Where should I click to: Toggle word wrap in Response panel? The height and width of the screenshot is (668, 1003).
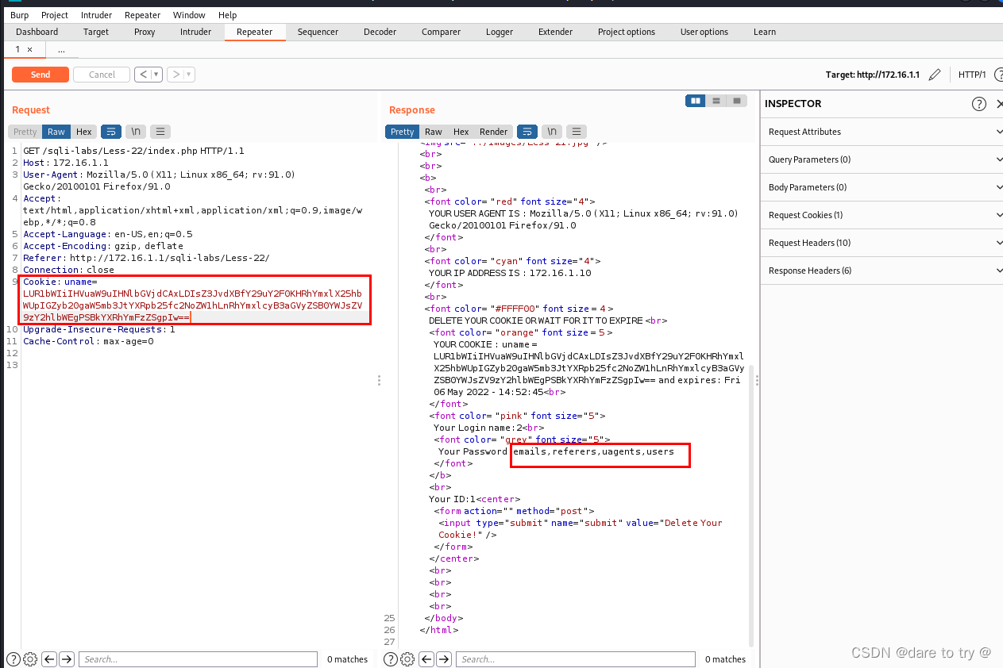pyautogui.click(x=527, y=132)
